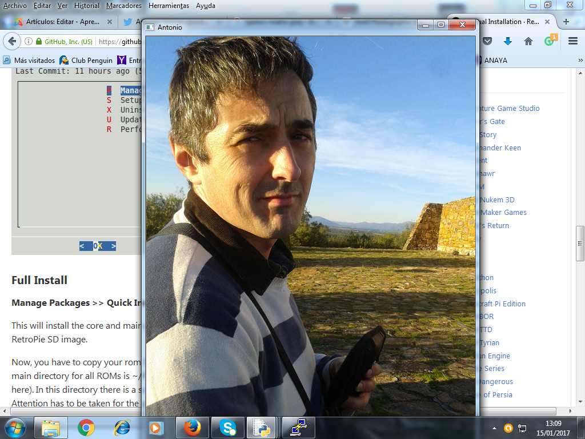This screenshot has height=439, width=585.
Task: Open the Pocket icon in Firefox toolbar
Action: pyautogui.click(x=487, y=41)
